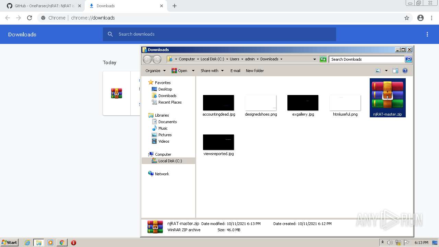Switch to GitHub OneParsec/njRAT tab
The image size is (439, 247).
[43, 6]
